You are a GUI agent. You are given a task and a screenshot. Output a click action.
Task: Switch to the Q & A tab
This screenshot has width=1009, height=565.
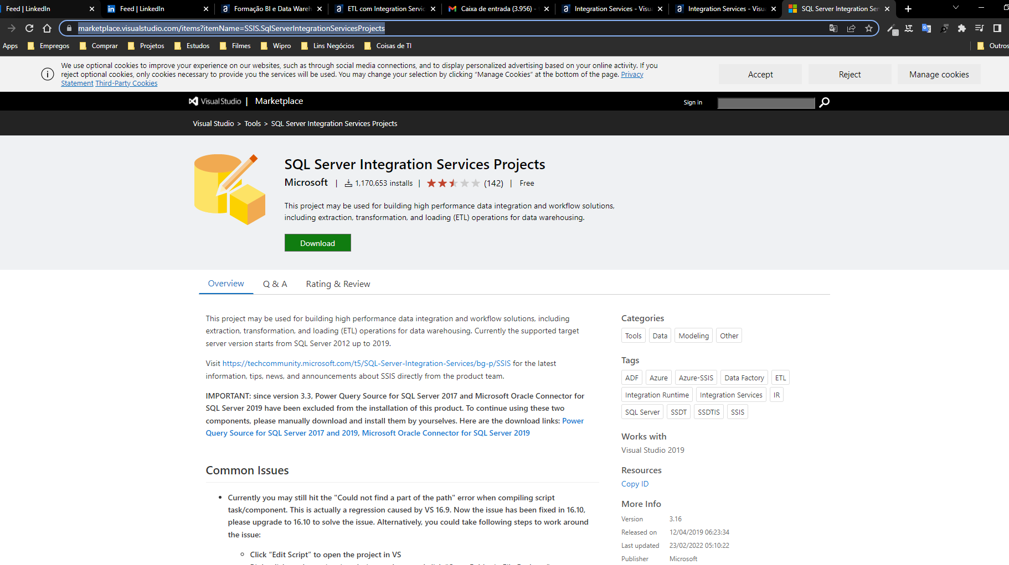[x=275, y=284]
